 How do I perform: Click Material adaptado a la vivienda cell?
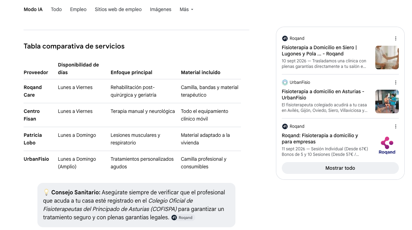205,139
